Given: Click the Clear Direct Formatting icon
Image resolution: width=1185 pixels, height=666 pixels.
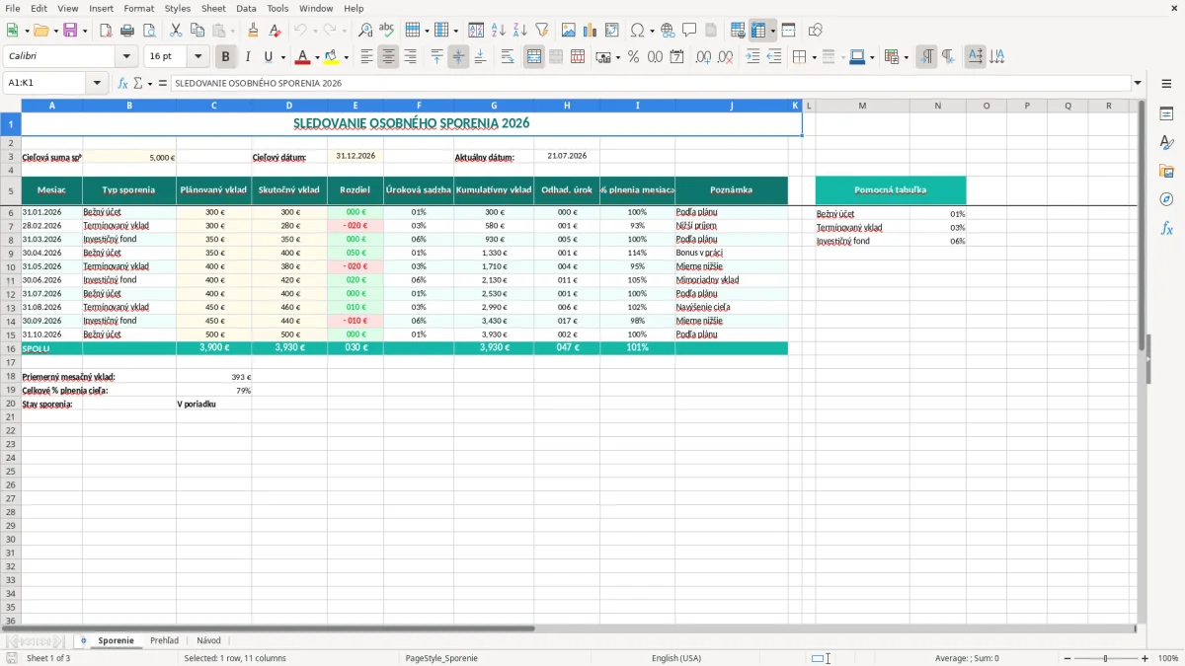Looking at the screenshot, I should pos(275,31).
